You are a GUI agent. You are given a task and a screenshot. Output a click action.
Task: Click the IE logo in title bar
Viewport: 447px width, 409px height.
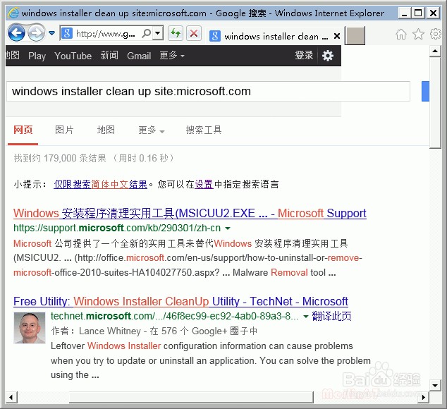click(x=13, y=13)
